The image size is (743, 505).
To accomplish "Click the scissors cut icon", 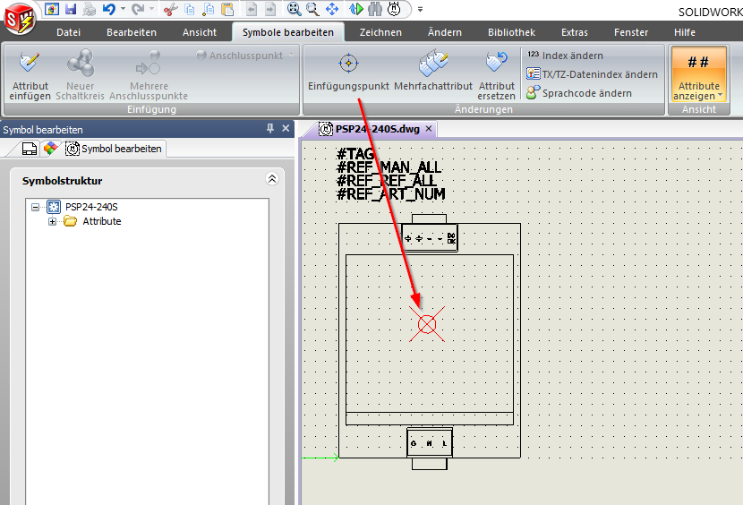I will [170, 9].
